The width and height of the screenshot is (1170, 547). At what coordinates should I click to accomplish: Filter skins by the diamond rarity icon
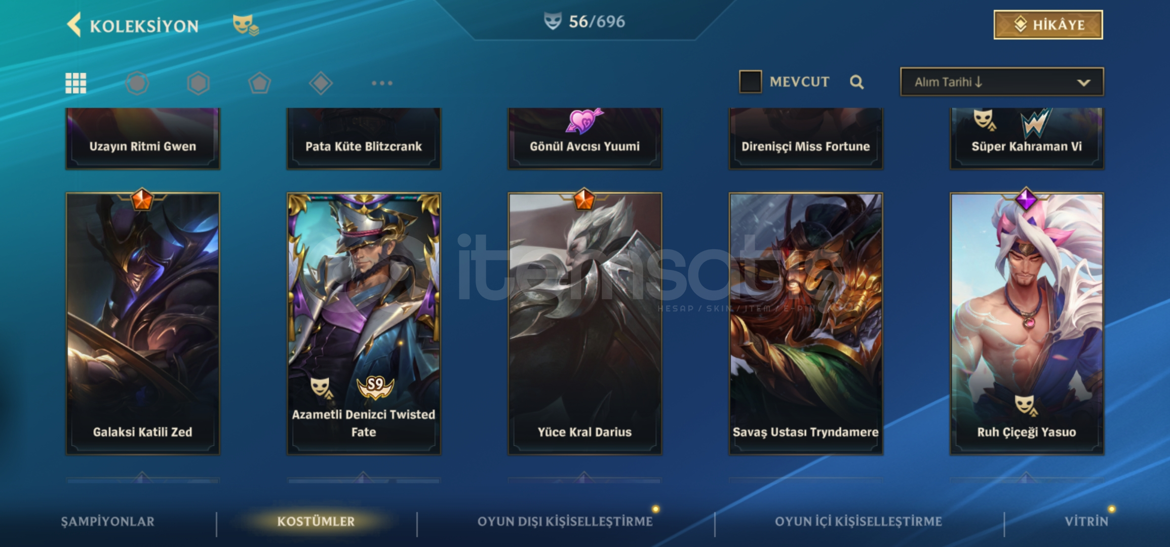click(x=321, y=83)
